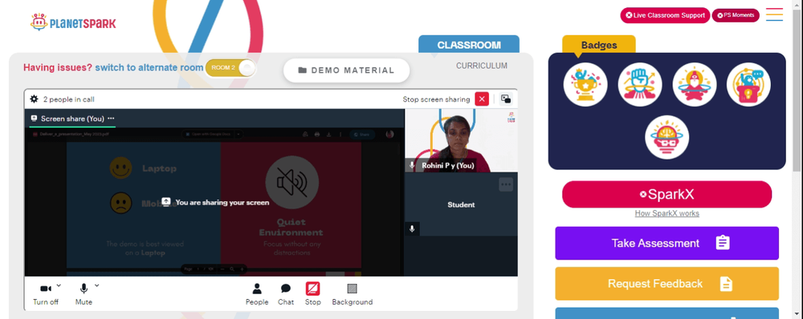Click Take Assessment button

(x=666, y=244)
